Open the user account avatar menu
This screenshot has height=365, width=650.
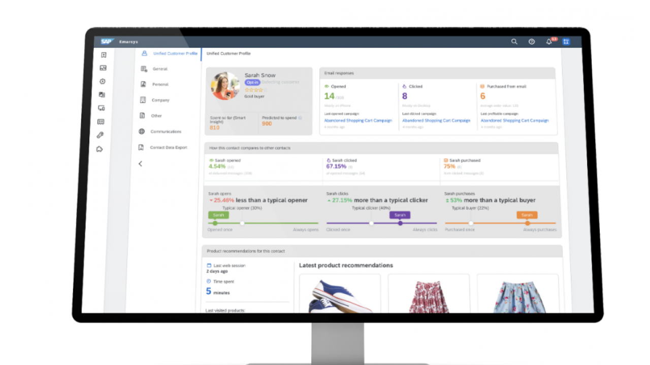click(566, 42)
